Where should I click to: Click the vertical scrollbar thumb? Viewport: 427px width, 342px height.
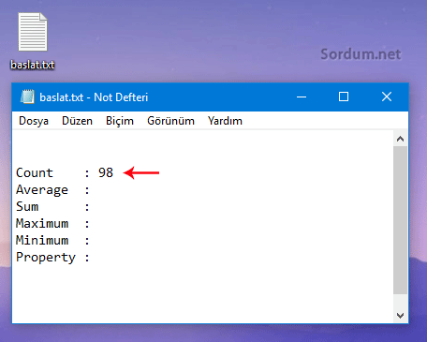pyautogui.click(x=400, y=220)
